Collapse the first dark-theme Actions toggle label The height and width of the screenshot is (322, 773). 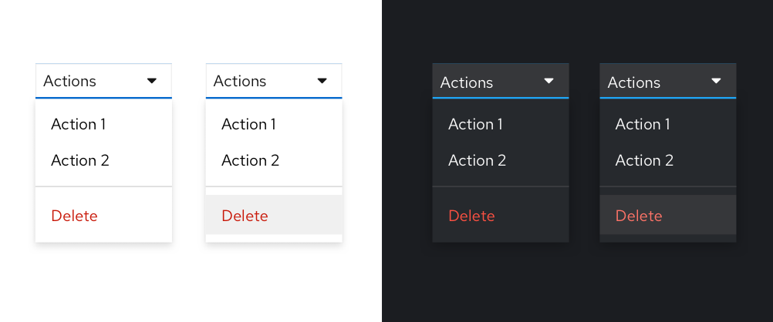(x=467, y=82)
